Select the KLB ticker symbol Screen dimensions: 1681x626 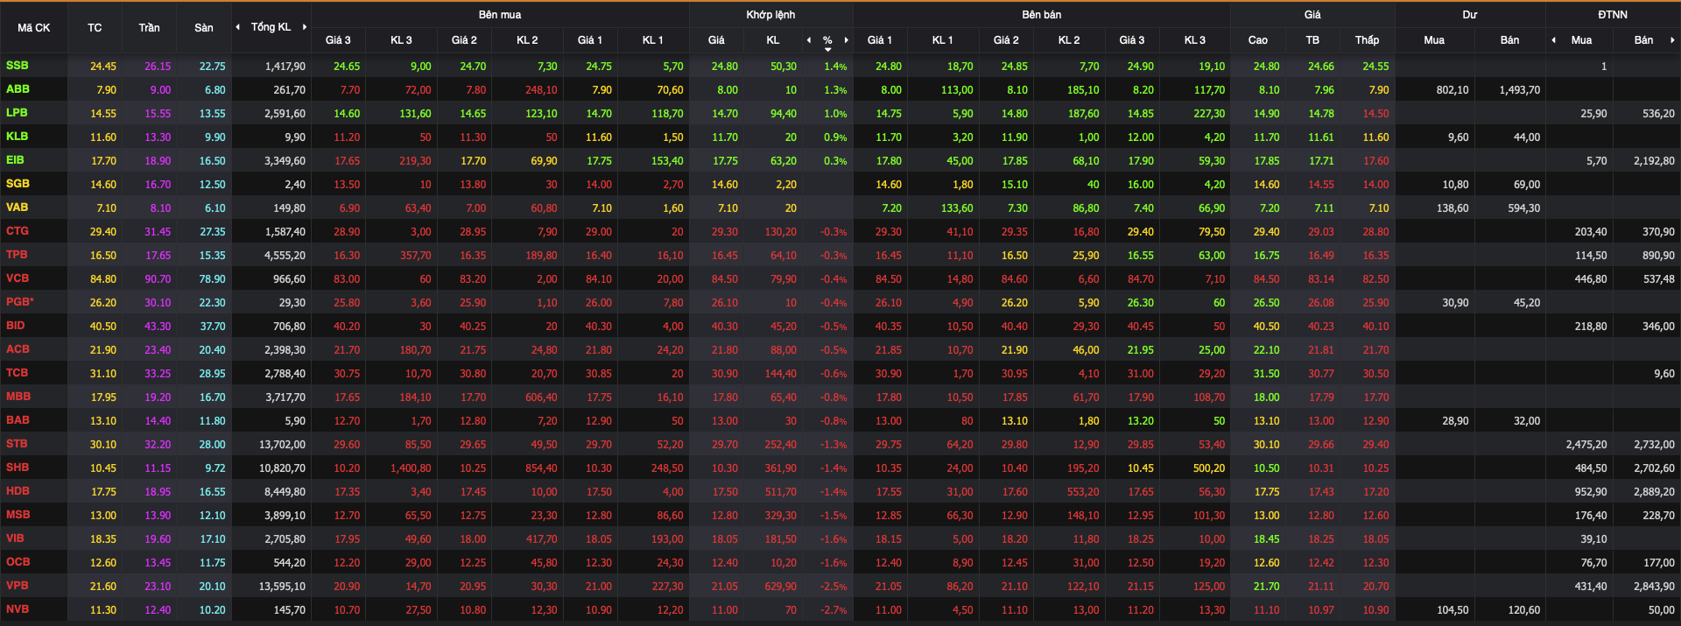(17, 137)
